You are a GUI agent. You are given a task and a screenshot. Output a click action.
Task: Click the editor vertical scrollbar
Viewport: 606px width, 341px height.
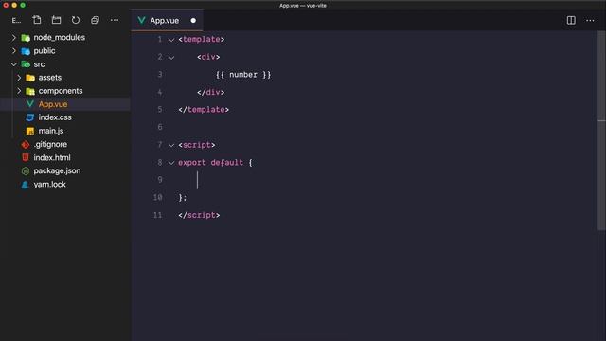601,132
